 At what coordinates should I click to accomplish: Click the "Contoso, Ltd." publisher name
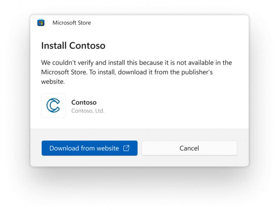88,111
